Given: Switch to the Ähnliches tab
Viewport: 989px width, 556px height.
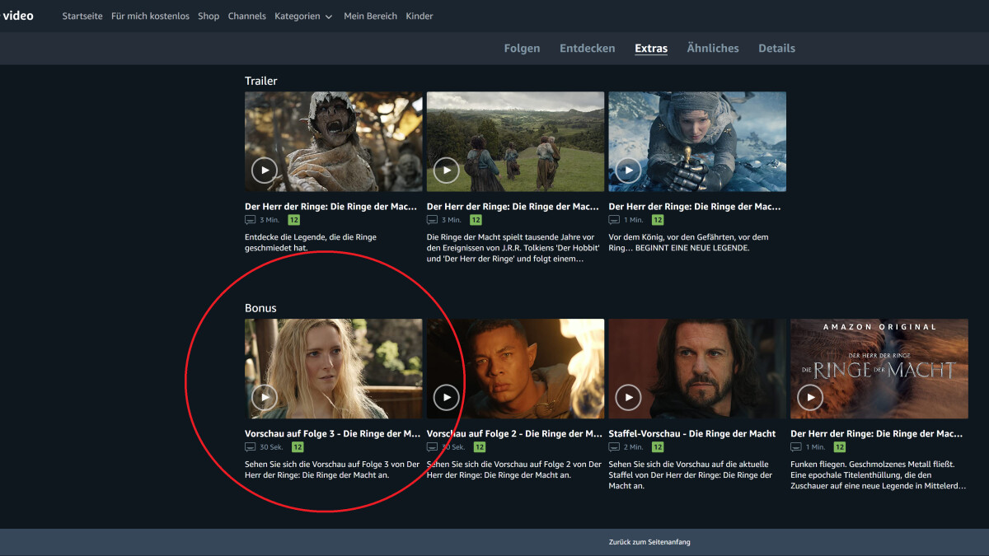Looking at the screenshot, I should pyautogui.click(x=713, y=49).
